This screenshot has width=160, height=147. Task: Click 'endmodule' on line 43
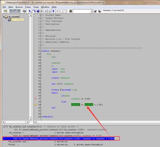click(47, 117)
